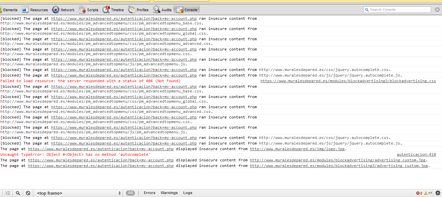The width and height of the screenshot is (442, 197).
Task: Toggle the console drawer icon in status bar
Action: [8, 193]
